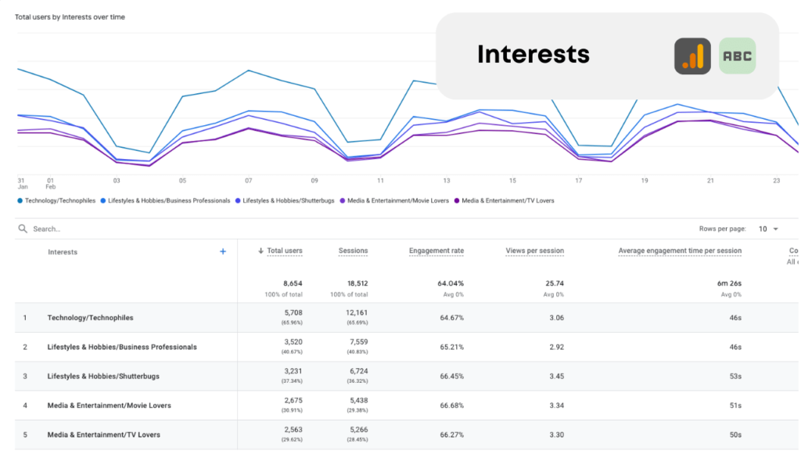Click the Interests dimension column header
801x451 pixels.
pos(63,252)
